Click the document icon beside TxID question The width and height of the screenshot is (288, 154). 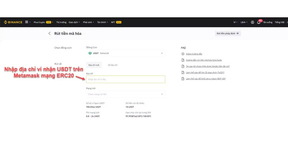tap(183, 73)
